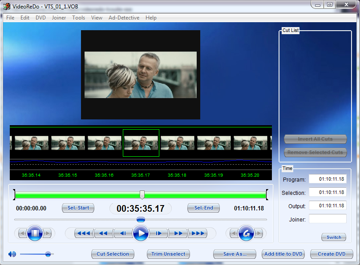Select the 35:35.19 thumbnail in the filmstrip
Screen dimensions: 360x265
214,143
